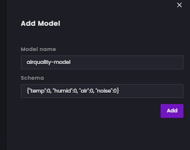Image resolution: width=190 pixels, height=150 pixels.
Task: Focus the Model name input field
Action: [102, 62]
